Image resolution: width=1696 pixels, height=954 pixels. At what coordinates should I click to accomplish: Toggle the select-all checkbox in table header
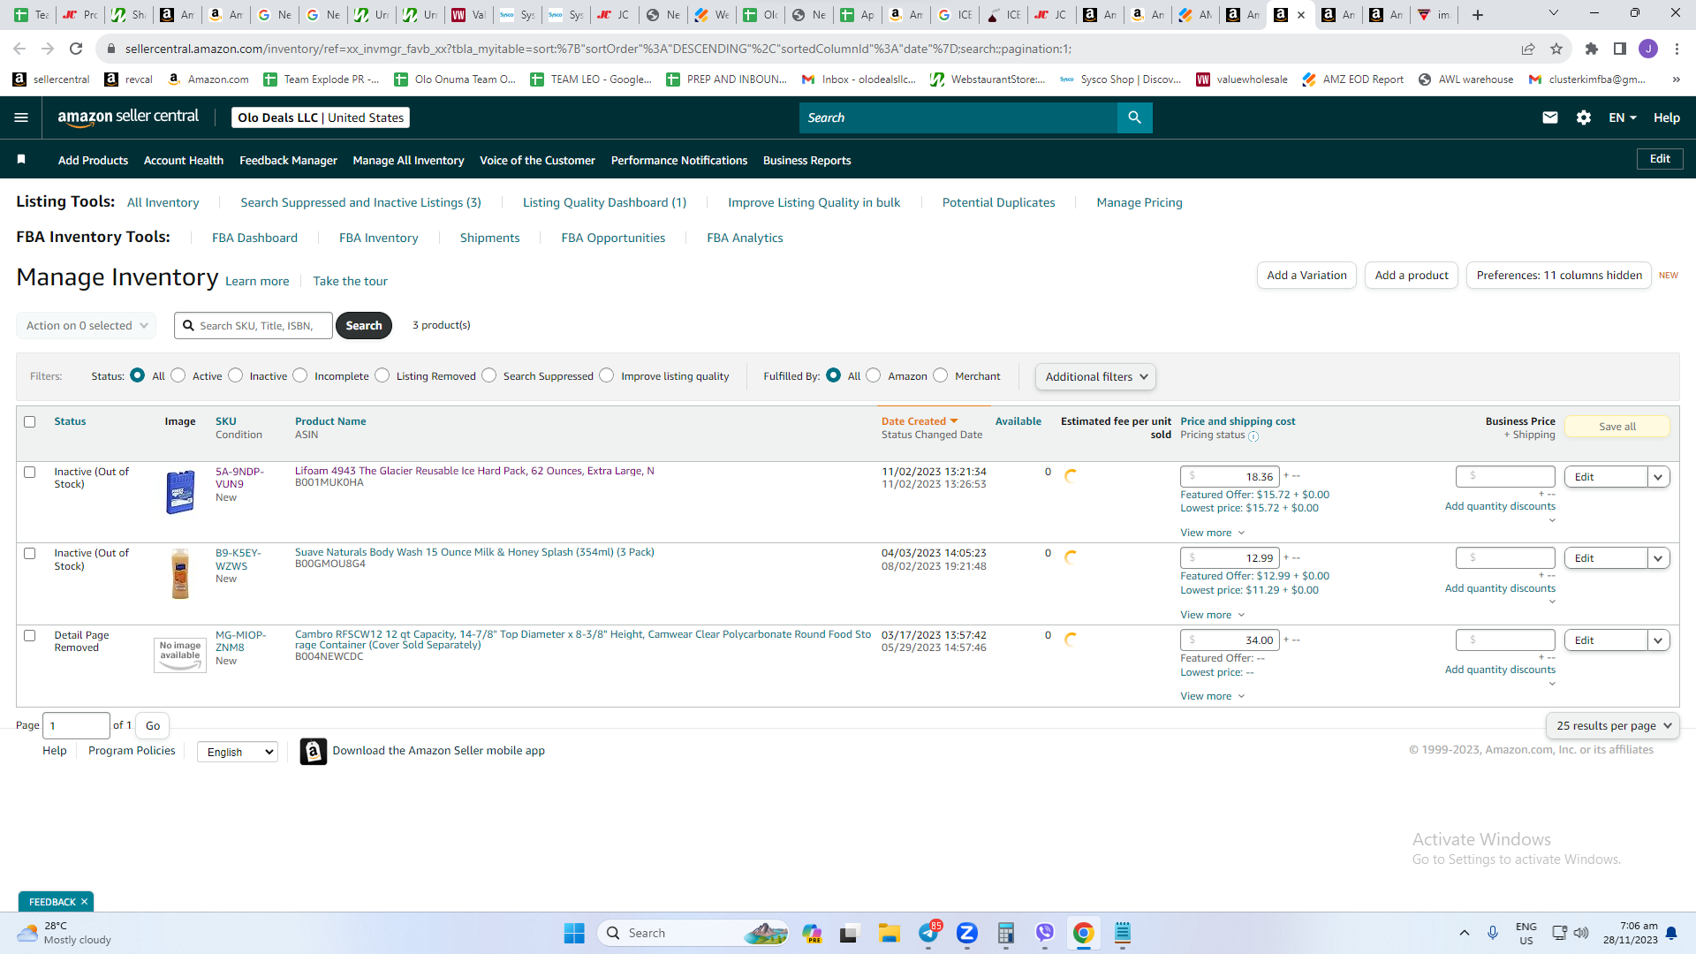coord(30,422)
